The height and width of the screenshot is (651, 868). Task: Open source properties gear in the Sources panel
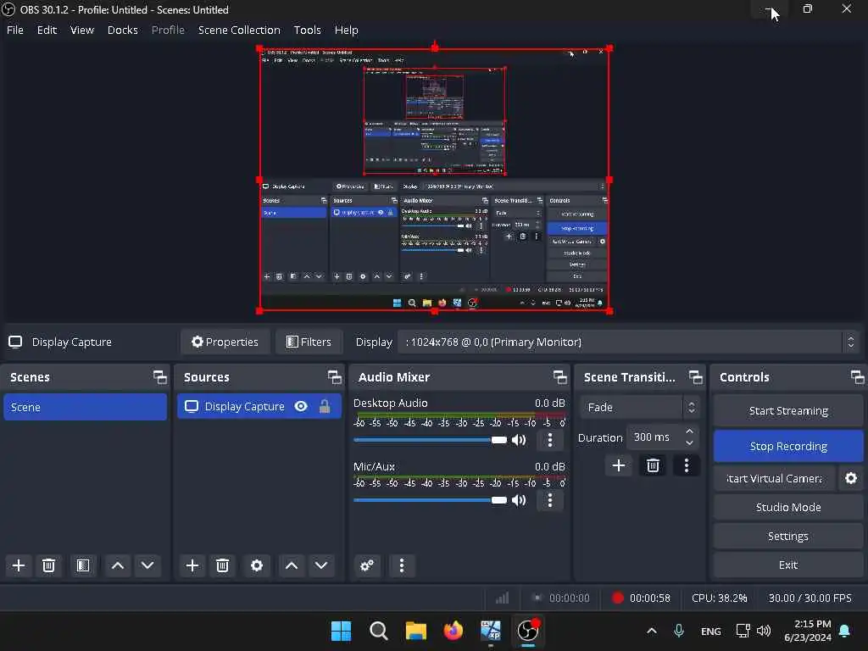pos(257,565)
